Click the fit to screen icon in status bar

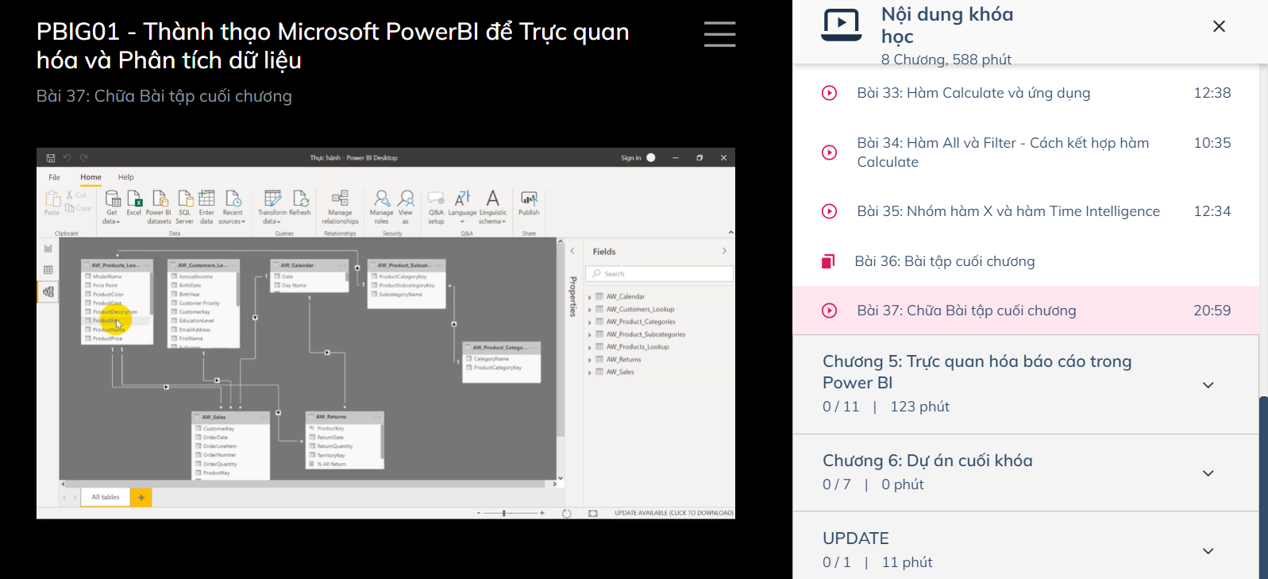(x=593, y=513)
